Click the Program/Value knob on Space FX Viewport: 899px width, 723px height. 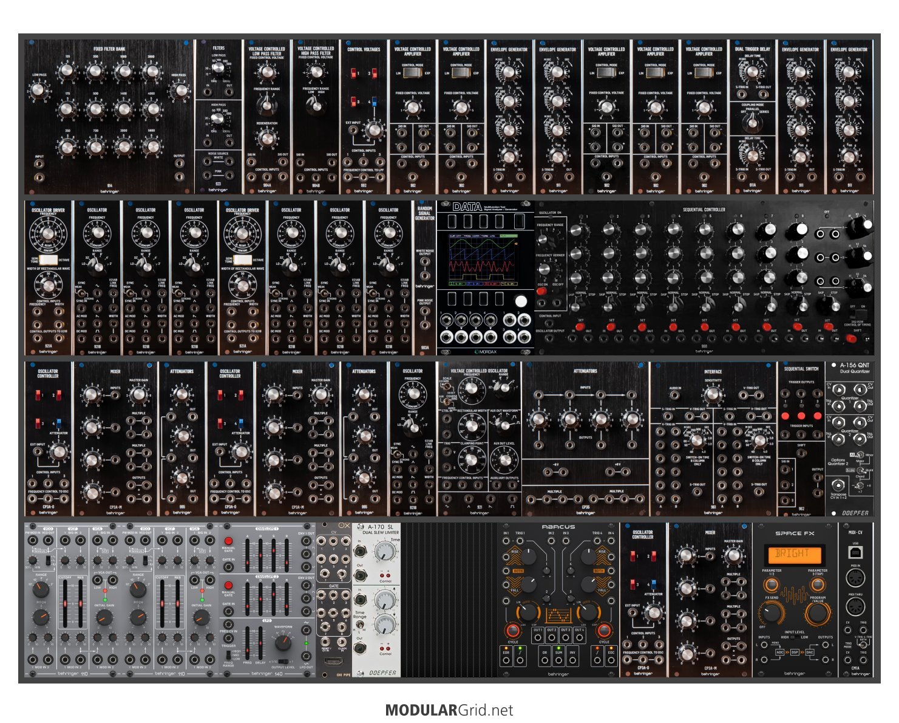pyautogui.click(x=817, y=612)
